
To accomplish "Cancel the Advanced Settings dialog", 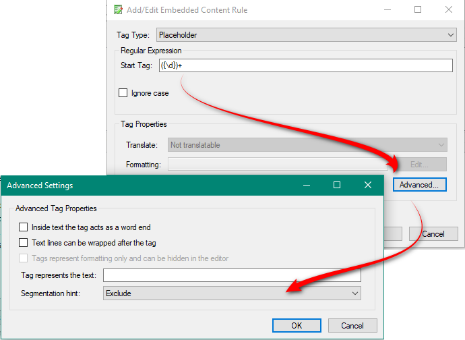I will coord(352,326).
